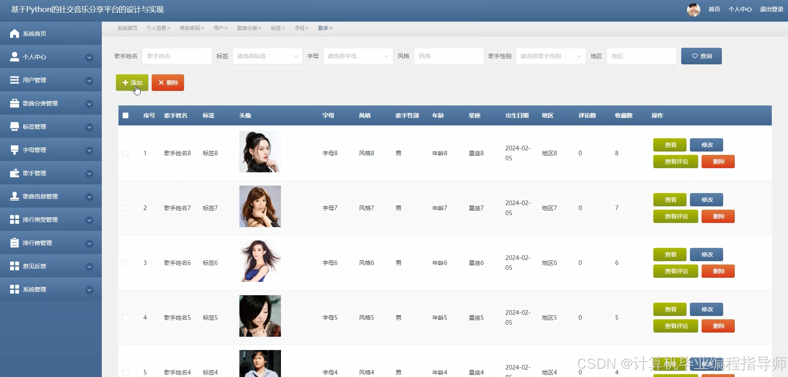
Task: Switch to the 歌曲分类 tab
Action: 247,28
